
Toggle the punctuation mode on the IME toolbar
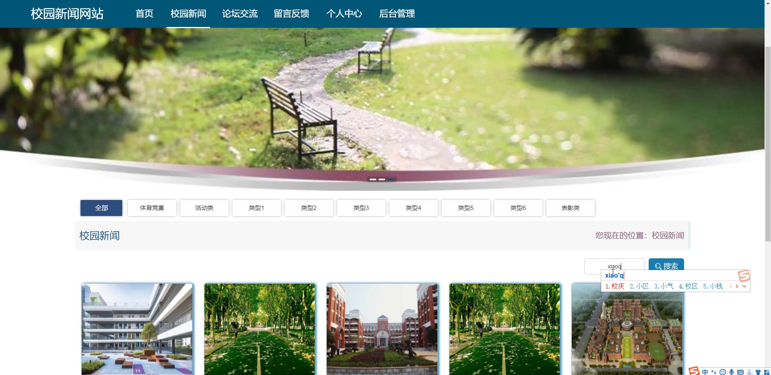[714, 372]
